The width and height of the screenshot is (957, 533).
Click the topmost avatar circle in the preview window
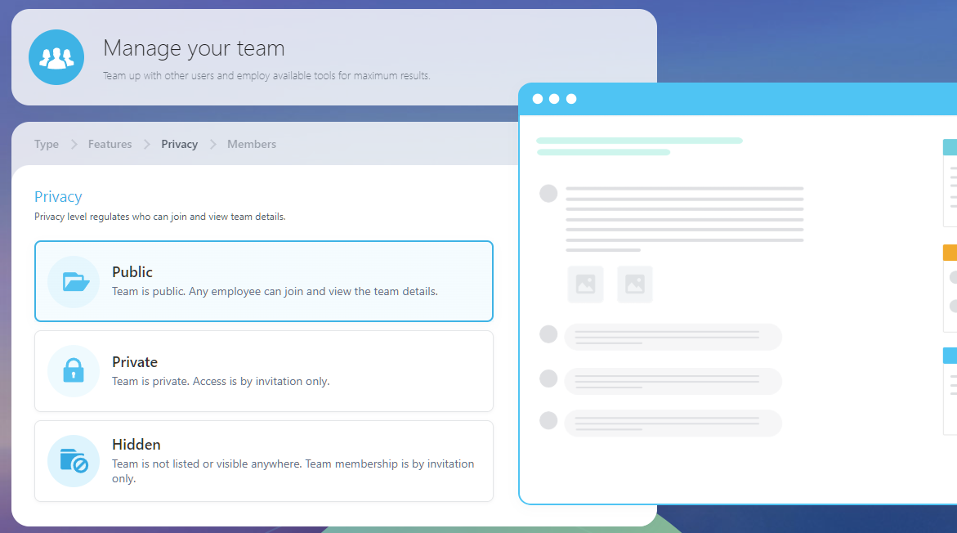tap(548, 193)
